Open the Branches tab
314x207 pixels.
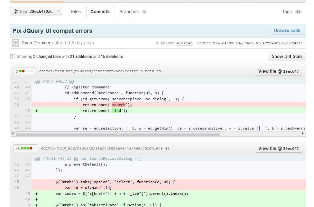click(x=133, y=12)
